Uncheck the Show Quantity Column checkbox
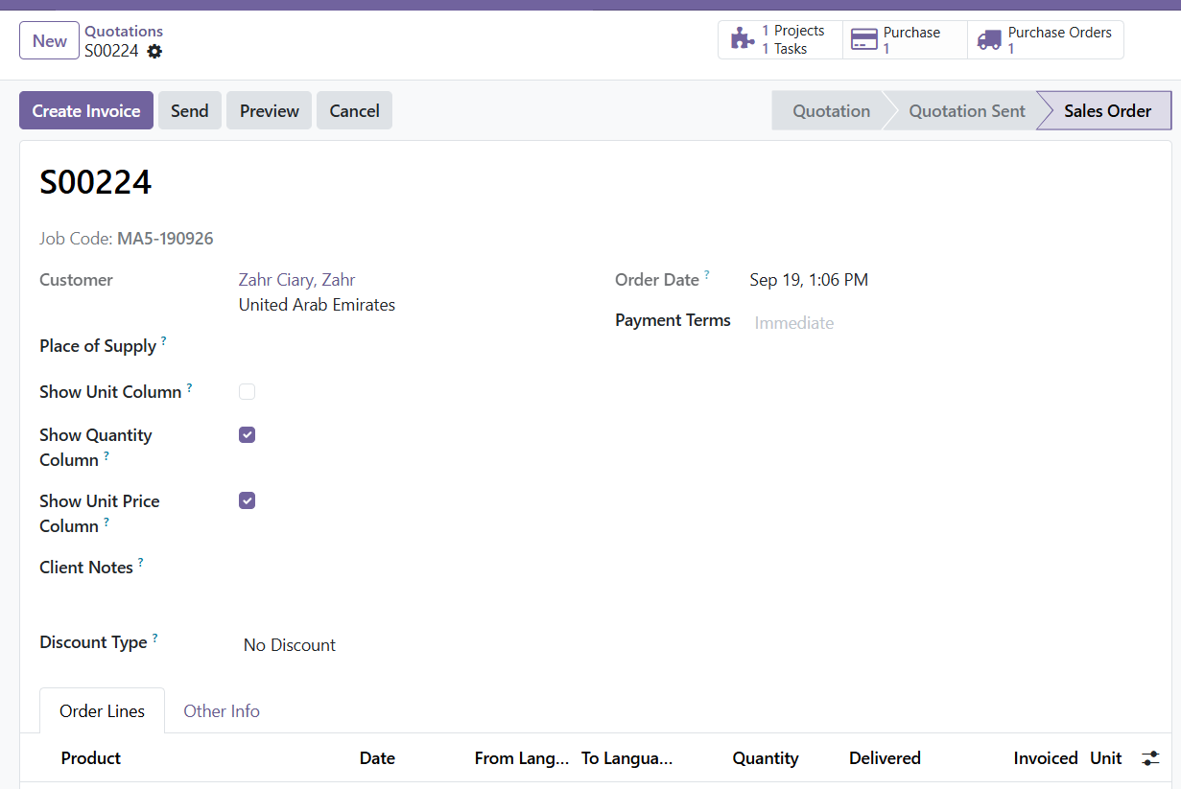1181x789 pixels. click(x=248, y=434)
